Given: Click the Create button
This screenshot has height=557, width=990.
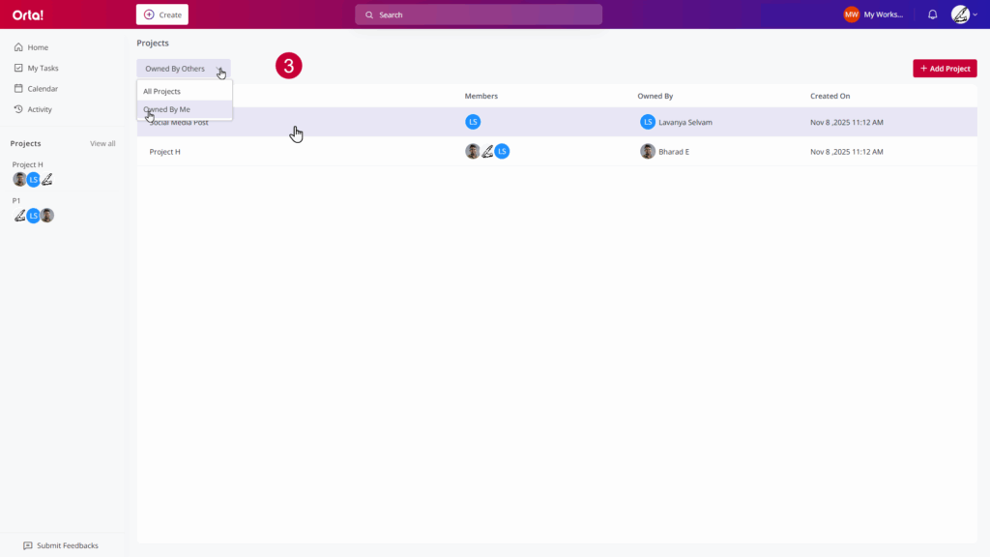Looking at the screenshot, I should click(162, 15).
